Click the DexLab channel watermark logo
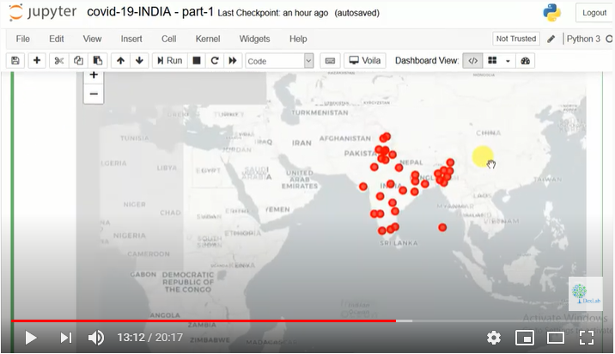 point(586,294)
